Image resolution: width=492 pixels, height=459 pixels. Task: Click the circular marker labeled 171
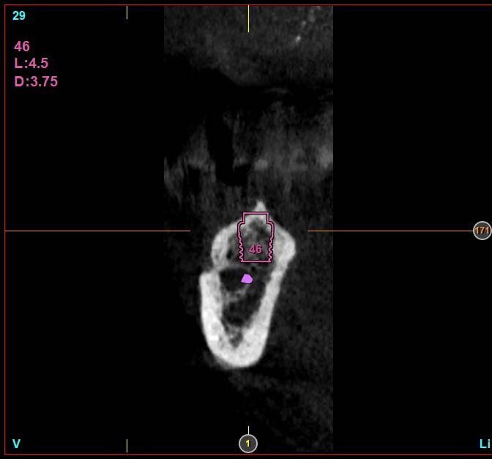pyautogui.click(x=482, y=231)
